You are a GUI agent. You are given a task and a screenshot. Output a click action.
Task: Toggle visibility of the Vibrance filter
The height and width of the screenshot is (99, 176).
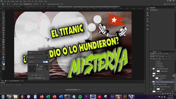pyautogui.click(x=156, y=80)
